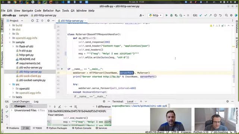Image resolution: width=239 pixels, height=134 pixels.
Task: Open the Database side panel
Action: click(x=237, y=27)
